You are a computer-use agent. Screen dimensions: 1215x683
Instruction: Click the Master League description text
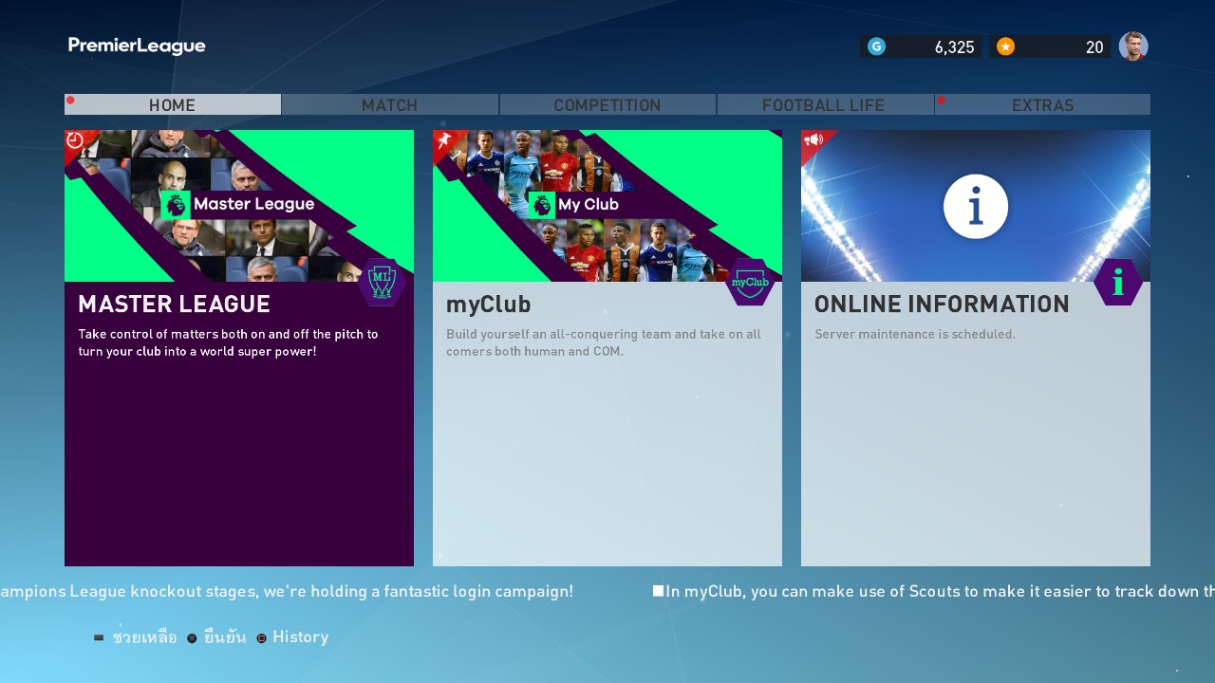[228, 342]
